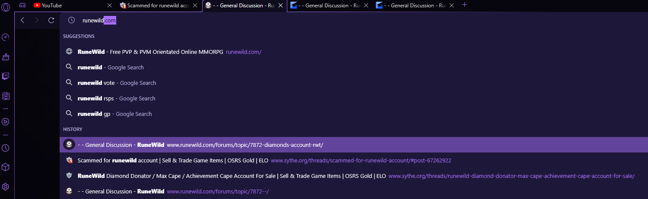Close the Scammed for runewild tab
This screenshot has width=648, height=199.
pos(195,6)
